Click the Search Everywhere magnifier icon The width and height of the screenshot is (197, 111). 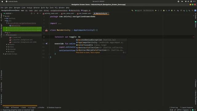click(193, 10)
